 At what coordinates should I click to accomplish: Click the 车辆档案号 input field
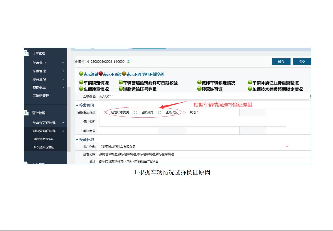[127, 131]
